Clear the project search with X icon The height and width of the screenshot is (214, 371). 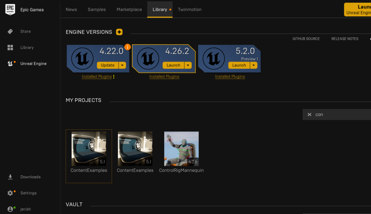(309, 114)
